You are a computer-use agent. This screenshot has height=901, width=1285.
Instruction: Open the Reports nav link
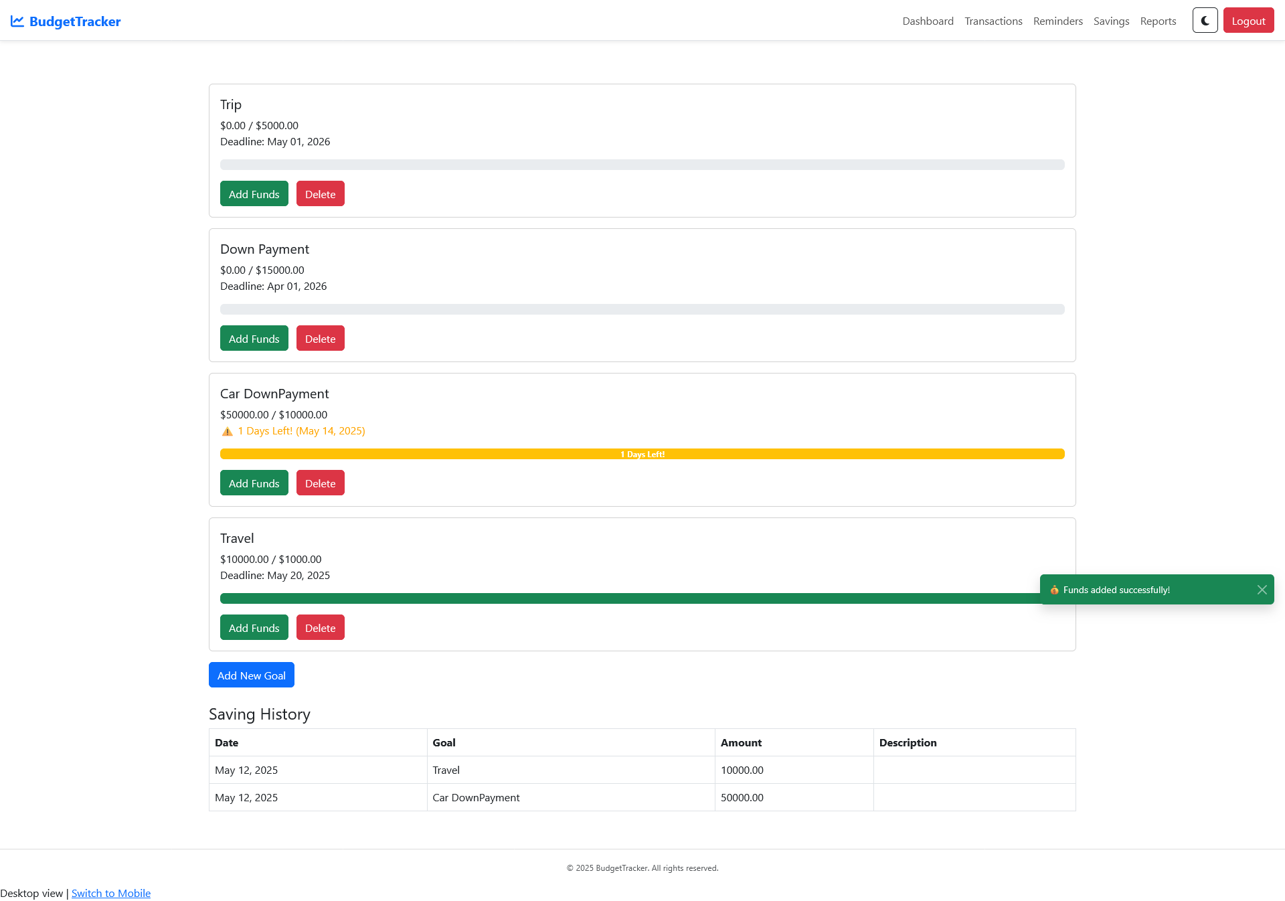(x=1158, y=21)
